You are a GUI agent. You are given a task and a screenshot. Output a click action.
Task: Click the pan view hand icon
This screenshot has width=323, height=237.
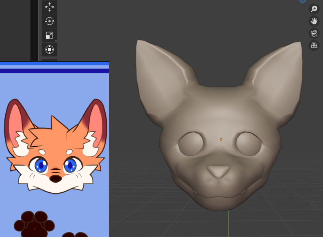click(x=314, y=21)
